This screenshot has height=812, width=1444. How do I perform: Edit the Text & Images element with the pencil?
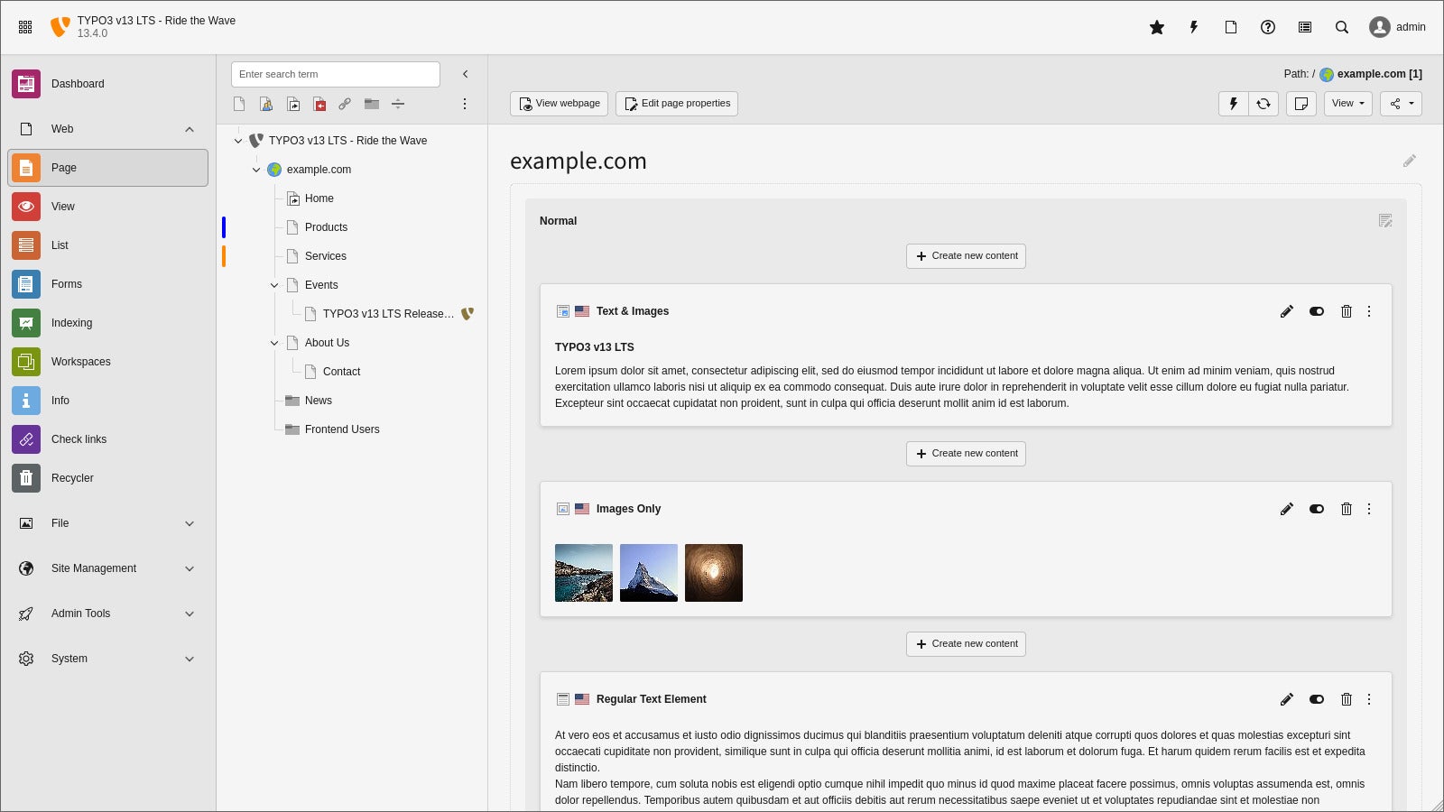1287,311
